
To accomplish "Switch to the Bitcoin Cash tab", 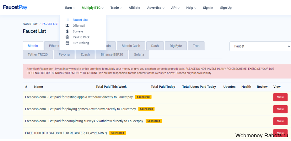I will click(x=131, y=46).
